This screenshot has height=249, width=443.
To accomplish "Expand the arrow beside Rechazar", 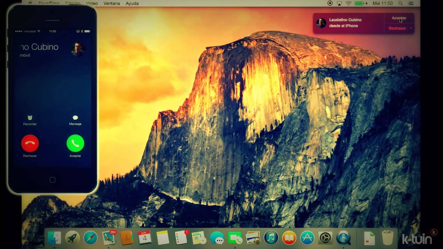I will (411, 28).
